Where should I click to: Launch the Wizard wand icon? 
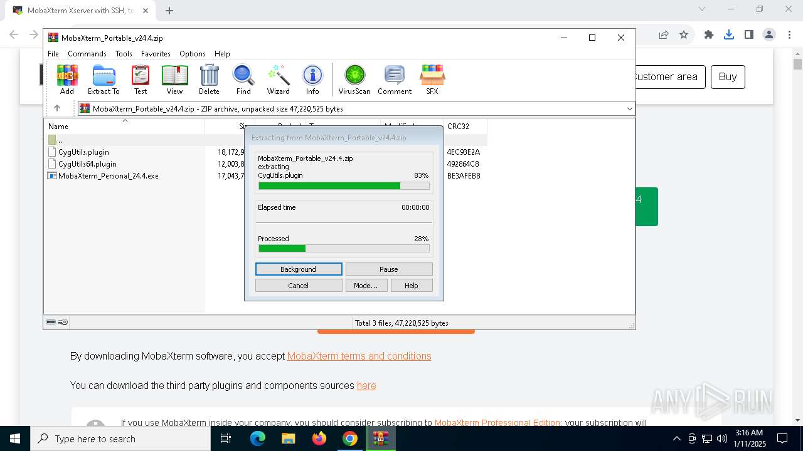[x=278, y=80]
